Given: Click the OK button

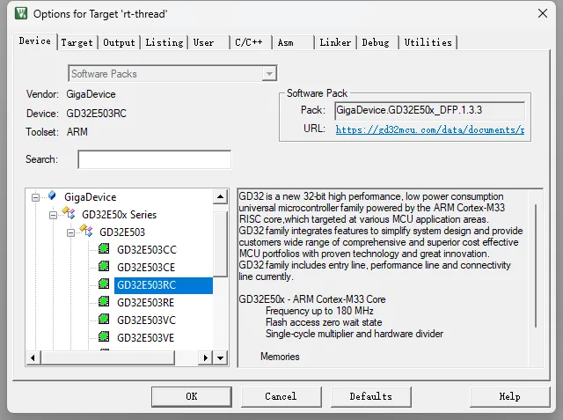Looking at the screenshot, I should (192, 396).
